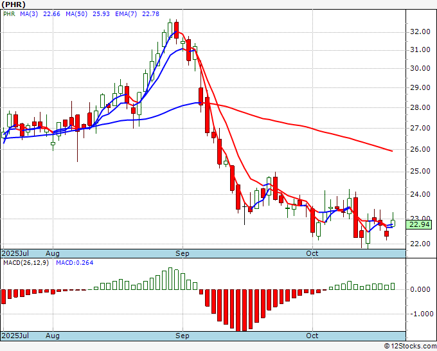
Task: Click the MA(50) legend label
Action: coord(76,14)
